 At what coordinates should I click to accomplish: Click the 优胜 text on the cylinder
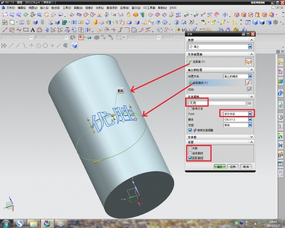click(x=114, y=119)
